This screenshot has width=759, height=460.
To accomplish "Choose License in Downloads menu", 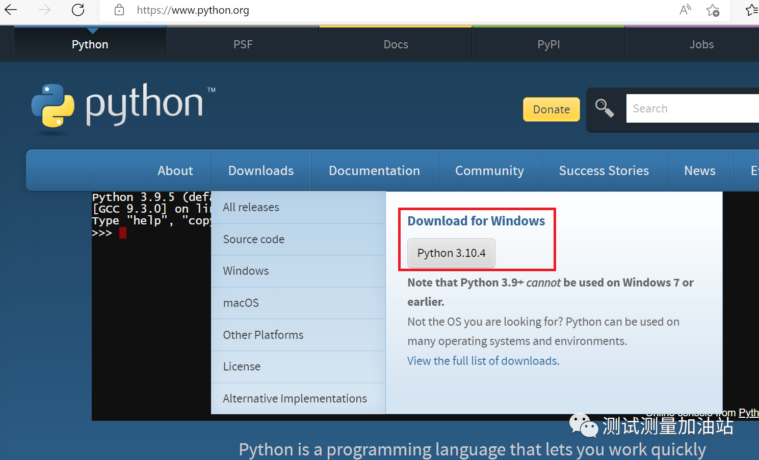I will tap(298, 366).
